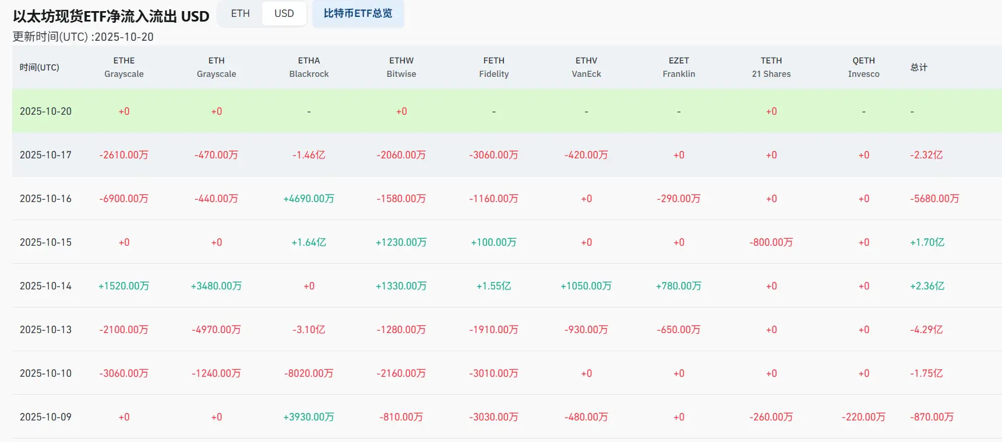Click the ETHE Grayscale column header
The width and height of the screenshot is (1002, 442).
click(x=124, y=68)
